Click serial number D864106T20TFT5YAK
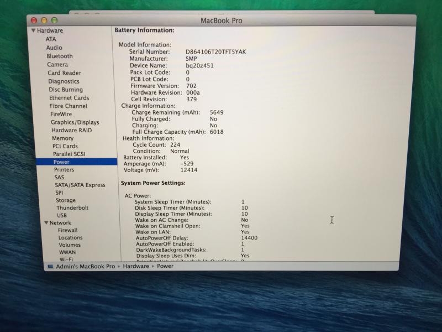Viewport: 442px width, 332px height. tap(215, 51)
